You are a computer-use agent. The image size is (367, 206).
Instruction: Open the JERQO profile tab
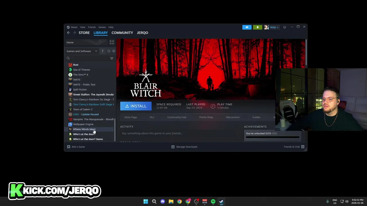142,33
